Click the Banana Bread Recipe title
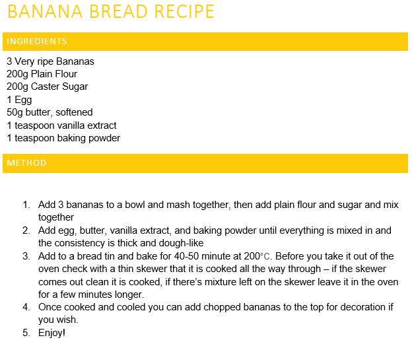 point(111,12)
